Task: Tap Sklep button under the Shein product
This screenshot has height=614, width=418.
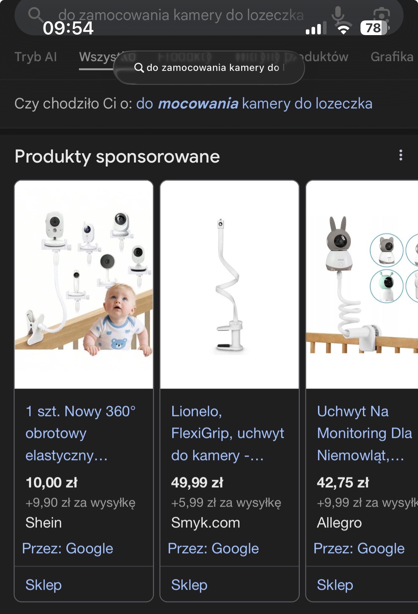Action: (x=44, y=585)
